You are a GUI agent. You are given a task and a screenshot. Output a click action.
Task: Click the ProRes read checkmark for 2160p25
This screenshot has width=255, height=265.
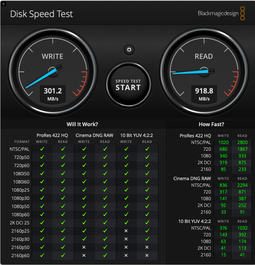63,231
